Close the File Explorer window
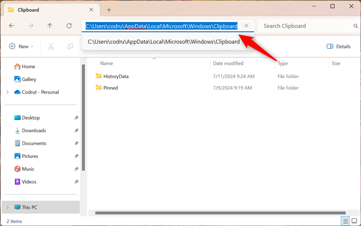 352,6
